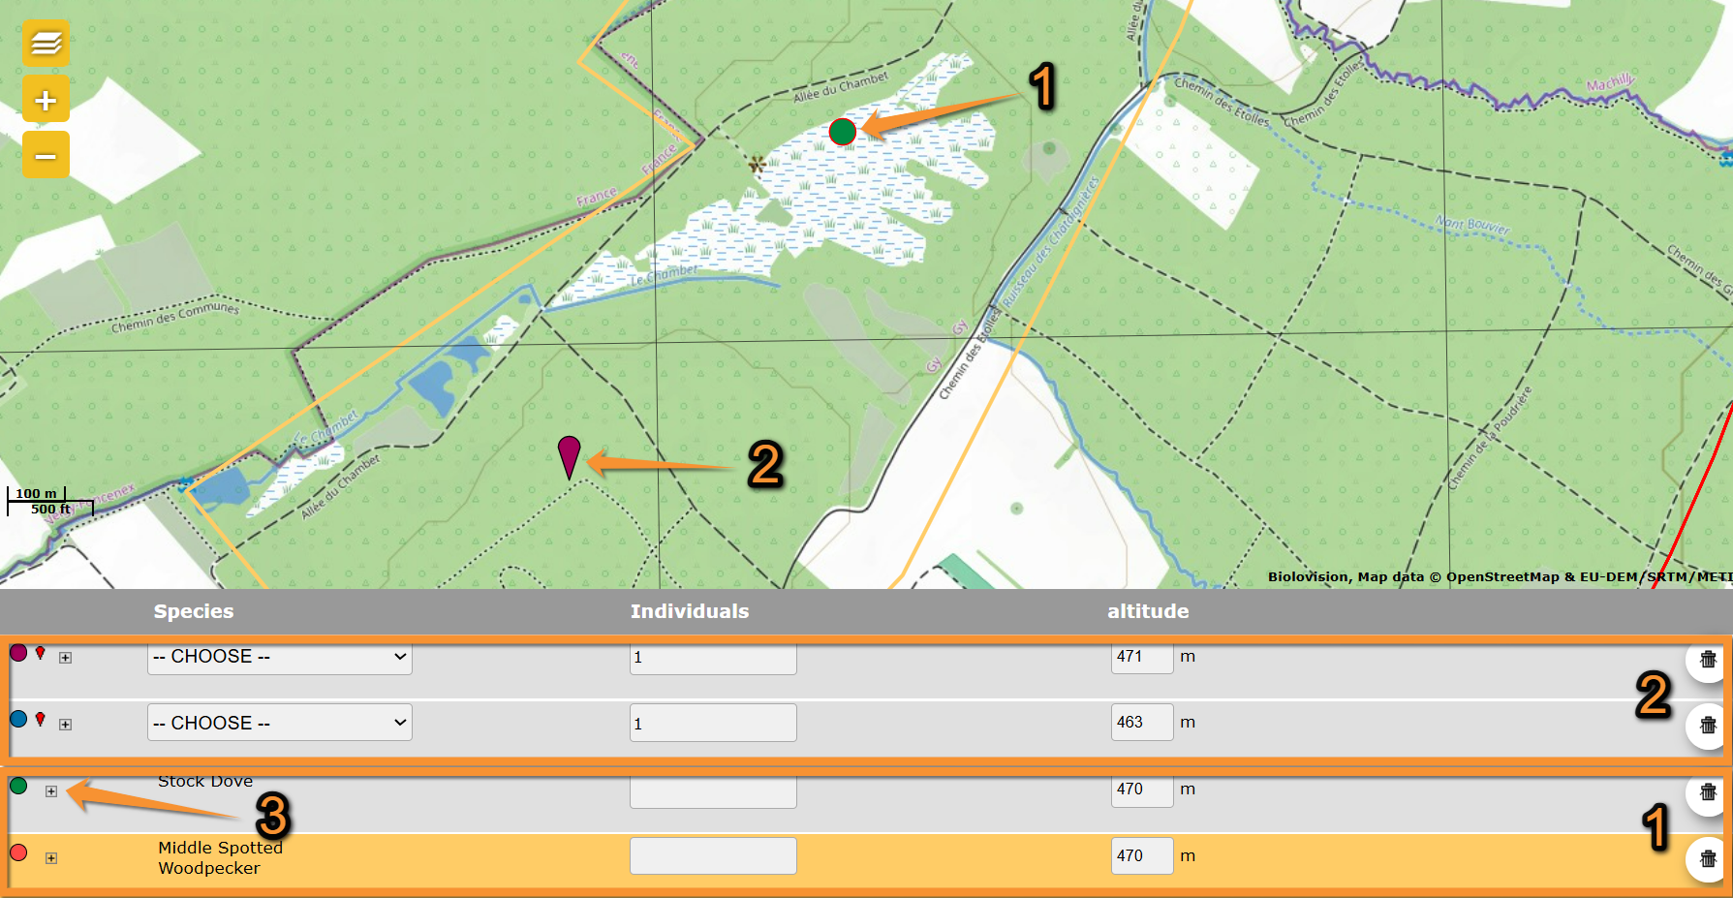Open the map layers menu button

coord(46,44)
